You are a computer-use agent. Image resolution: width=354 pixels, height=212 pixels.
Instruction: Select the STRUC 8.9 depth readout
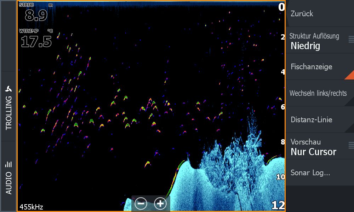pos(36,15)
